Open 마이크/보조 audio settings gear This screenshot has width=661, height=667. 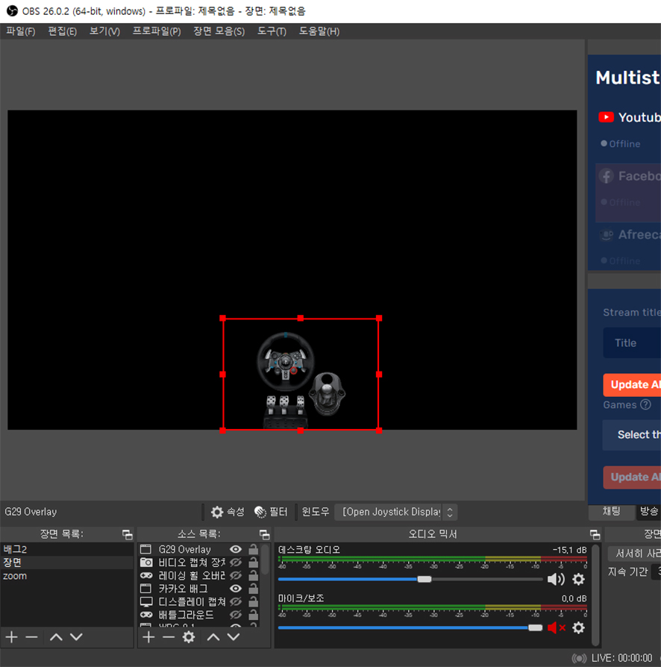(x=578, y=627)
